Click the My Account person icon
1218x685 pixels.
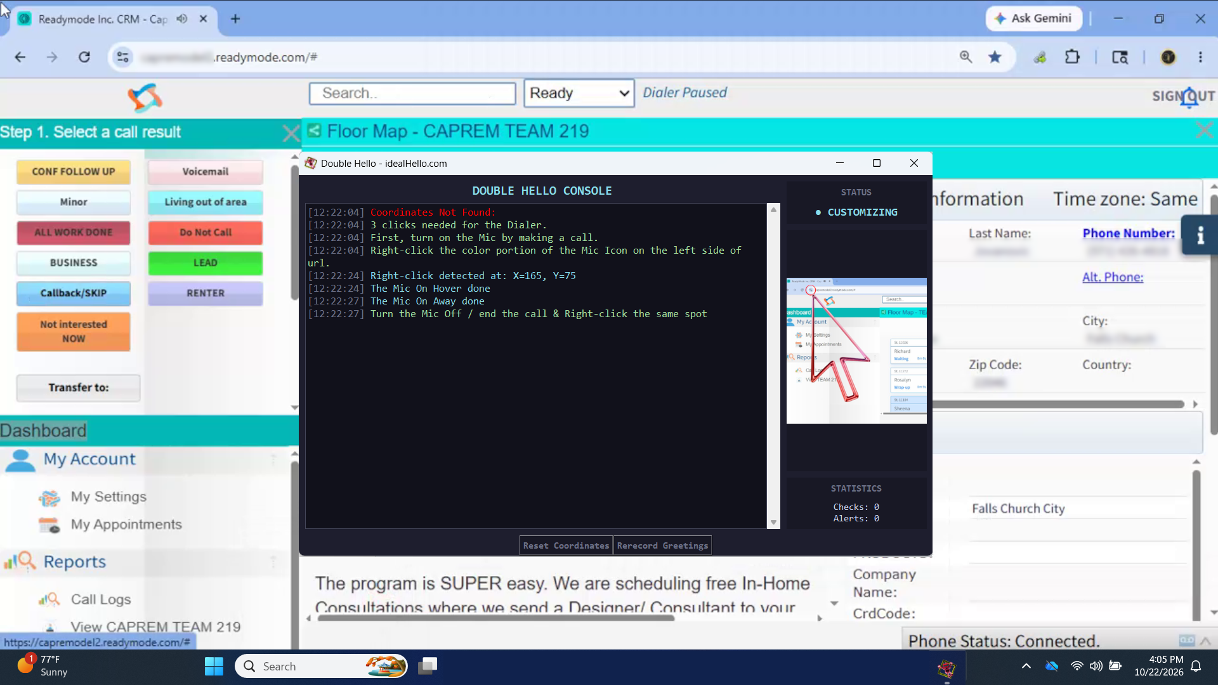tap(20, 460)
